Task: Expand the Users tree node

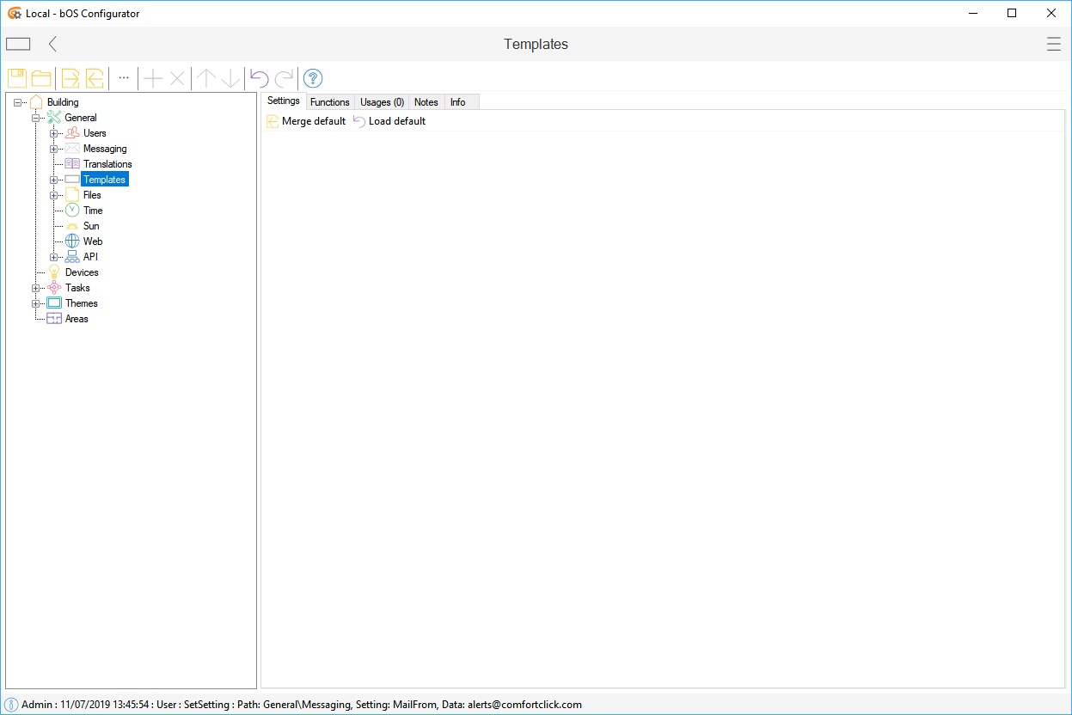Action: (x=54, y=133)
